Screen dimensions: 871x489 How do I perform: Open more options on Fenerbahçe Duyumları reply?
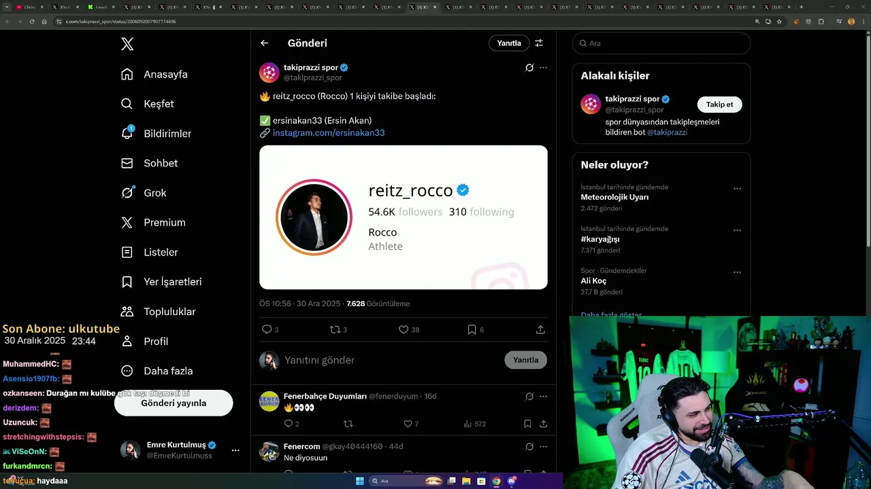pyautogui.click(x=543, y=396)
